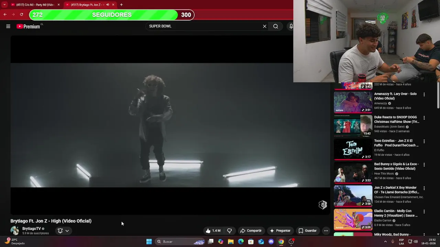Go to YouTube Premium home logo
This screenshot has height=247, width=440.
coord(29,26)
